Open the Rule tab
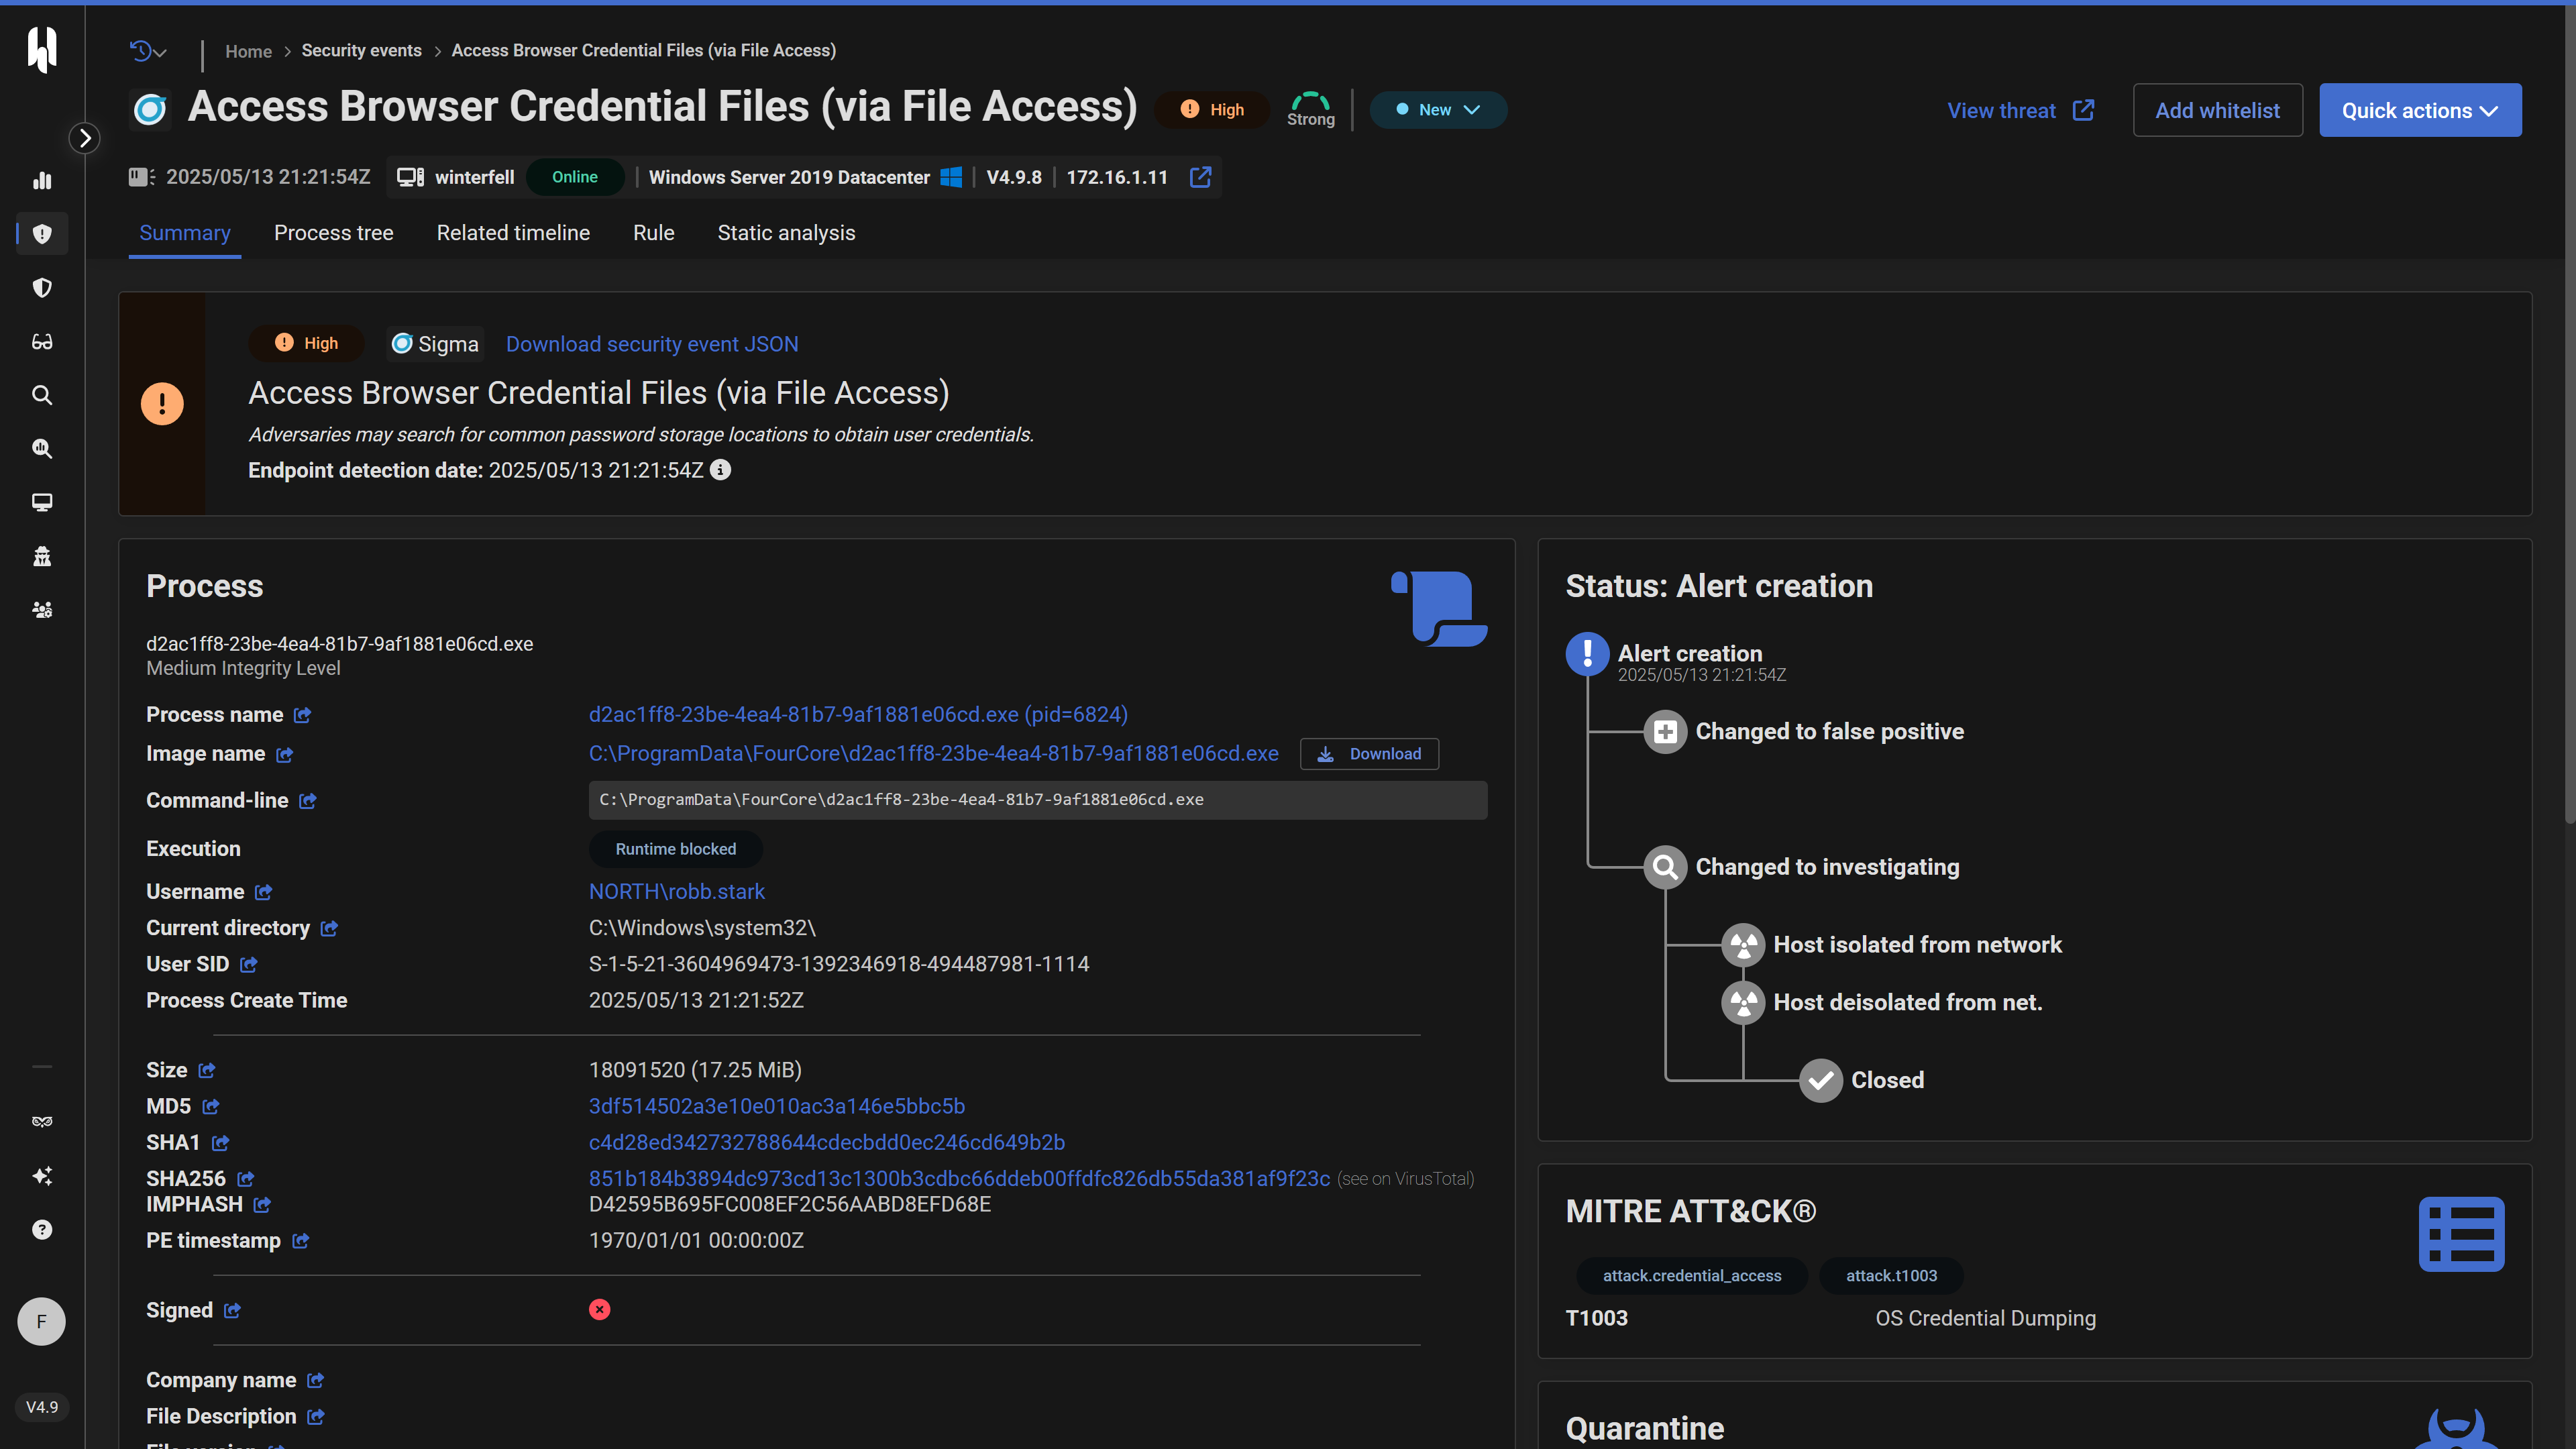Image resolution: width=2576 pixels, height=1449 pixels. [654, 233]
